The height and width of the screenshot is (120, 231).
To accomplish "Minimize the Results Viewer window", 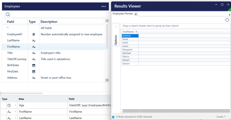I will coord(216,5).
